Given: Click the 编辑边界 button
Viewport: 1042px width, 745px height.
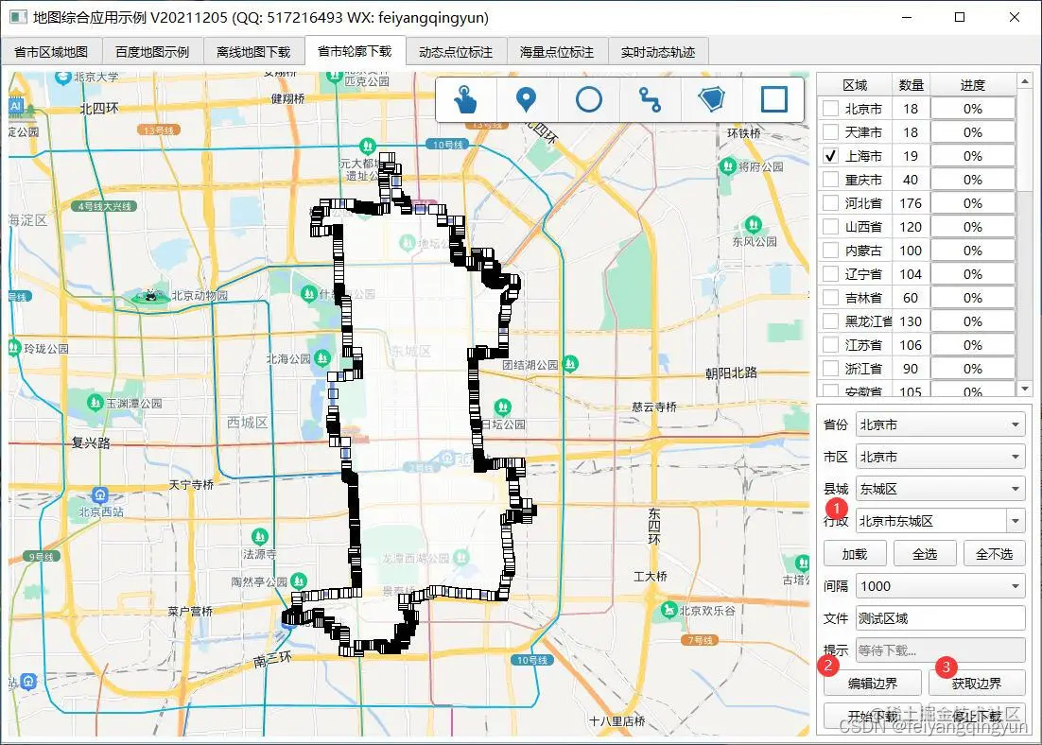Looking at the screenshot, I should point(872,684).
